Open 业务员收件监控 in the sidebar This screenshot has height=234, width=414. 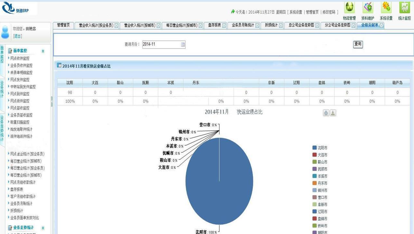(21, 66)
